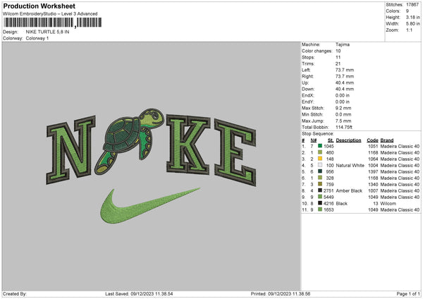
Task: Click the Stitches value 17867
Action: point(412,5)
